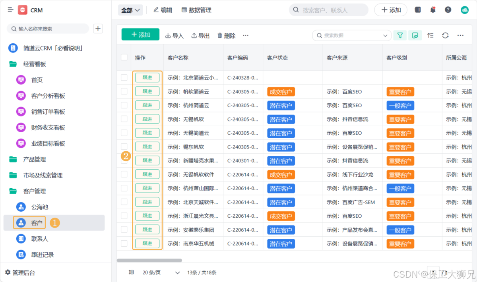Click the 删除 trash button
This screenshot has width=477, height=282.
click(x=227, y=35)
